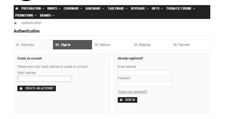Expand the Cookware category

click(x=73, y=9)
